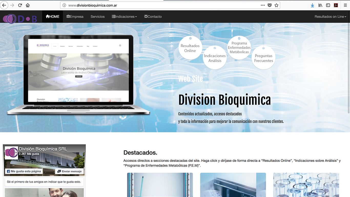Bookmark this page with the star icon
Viewport: 350px width, 197px height.
tap(276, 5)
